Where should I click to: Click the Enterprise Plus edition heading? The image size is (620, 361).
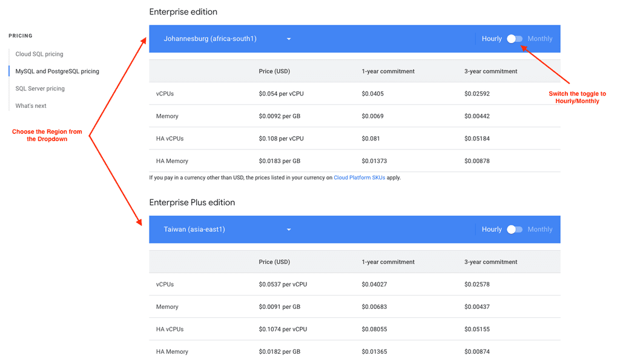point(193,202)
